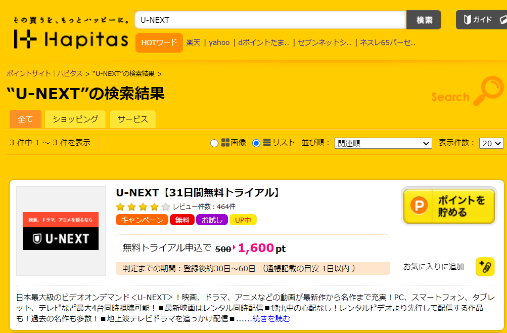Click the ポイントを貯める button
The height and width of the screenshot is (333, 507).
coord(449,206)
